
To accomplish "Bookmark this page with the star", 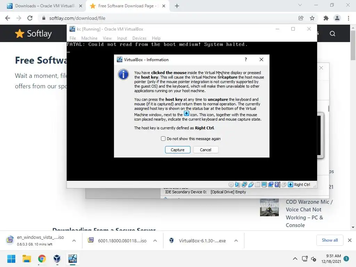I will click(x=312, y=18).
